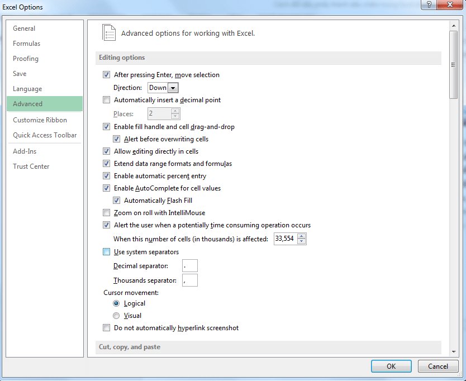Image resolution: width=466 pixels, height=381 pixels.
Task: Click the Decimal separator field
Action: [x=190, y=266]
